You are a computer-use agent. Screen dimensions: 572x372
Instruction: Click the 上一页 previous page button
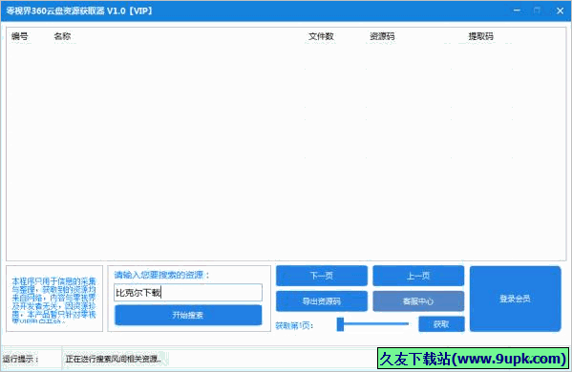[x=418, y=276]
